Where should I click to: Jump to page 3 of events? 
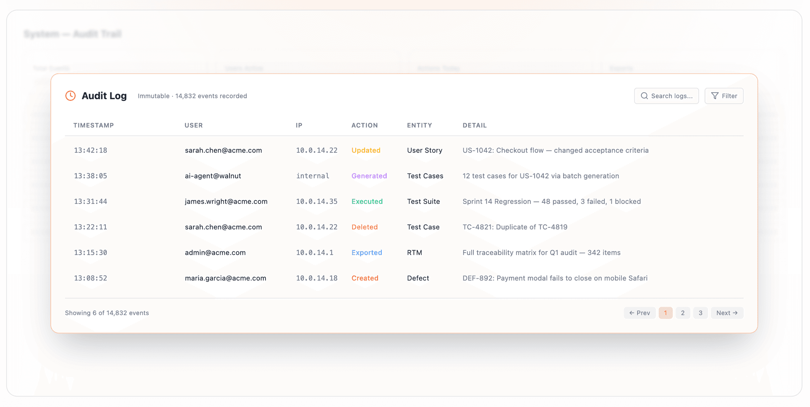click(700, 313)
